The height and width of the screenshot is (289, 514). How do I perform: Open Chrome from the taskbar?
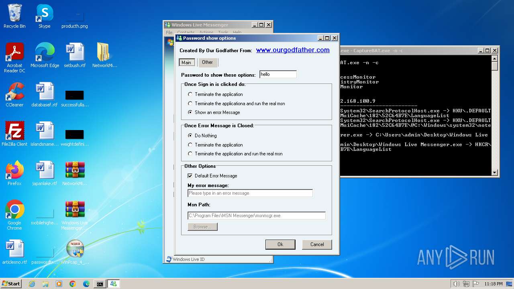(x=73, y=284)
